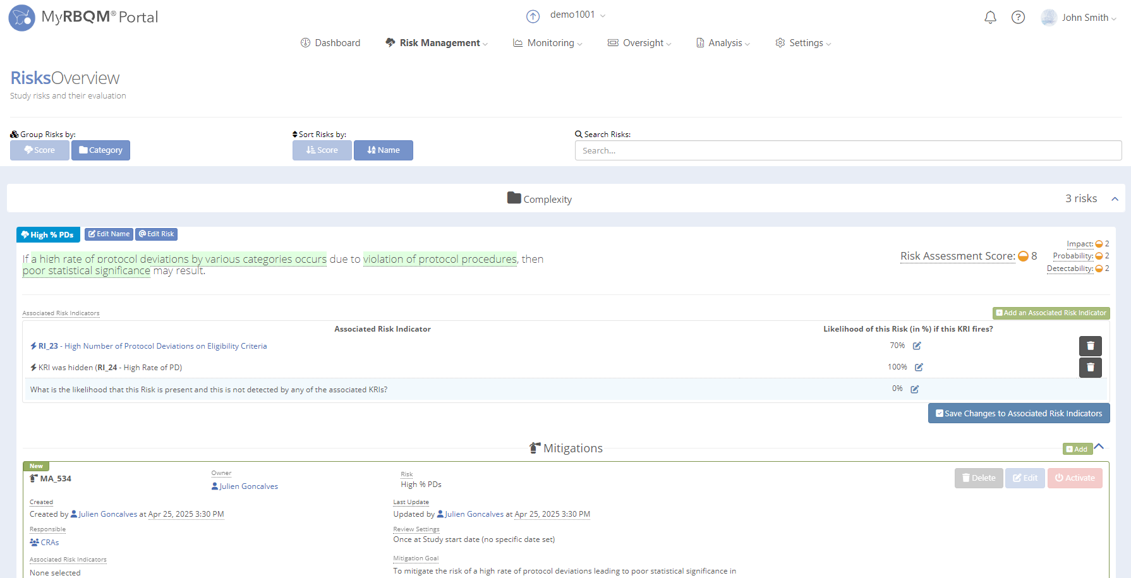This screenshot has height=578, width=1131.
Task: Collapse the Mitigations section chevron
Action: point(1099,447)
